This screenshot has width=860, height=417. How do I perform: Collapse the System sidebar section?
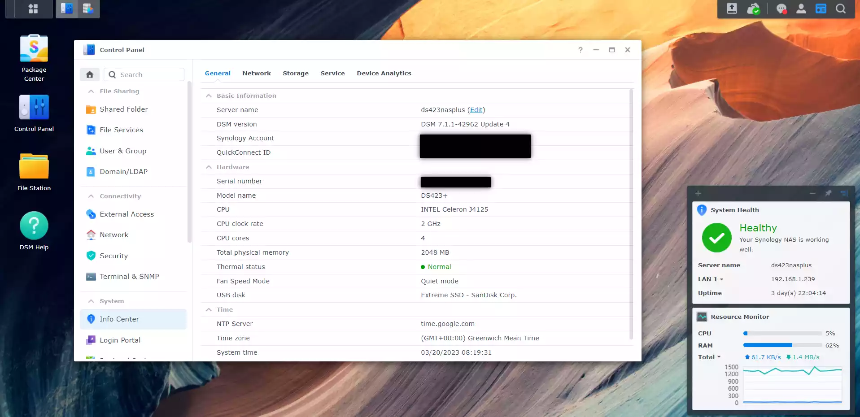coord(91,301)
